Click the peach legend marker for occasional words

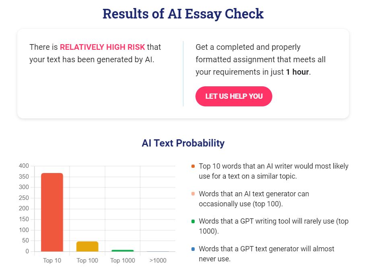[193, 193]
